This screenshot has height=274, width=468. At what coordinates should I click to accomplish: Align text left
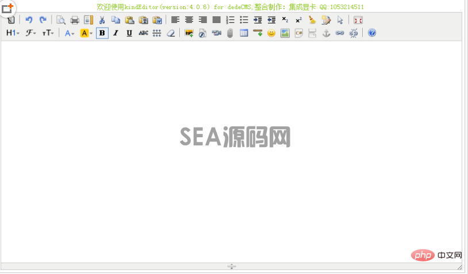point(175,20)
